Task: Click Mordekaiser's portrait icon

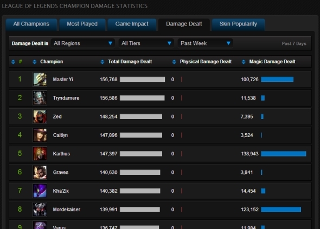Action: tap(40, 210)
